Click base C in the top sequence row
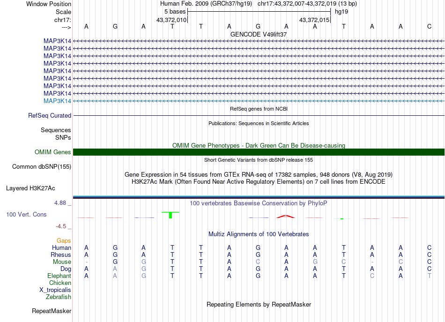 click(x=429, y=26)
